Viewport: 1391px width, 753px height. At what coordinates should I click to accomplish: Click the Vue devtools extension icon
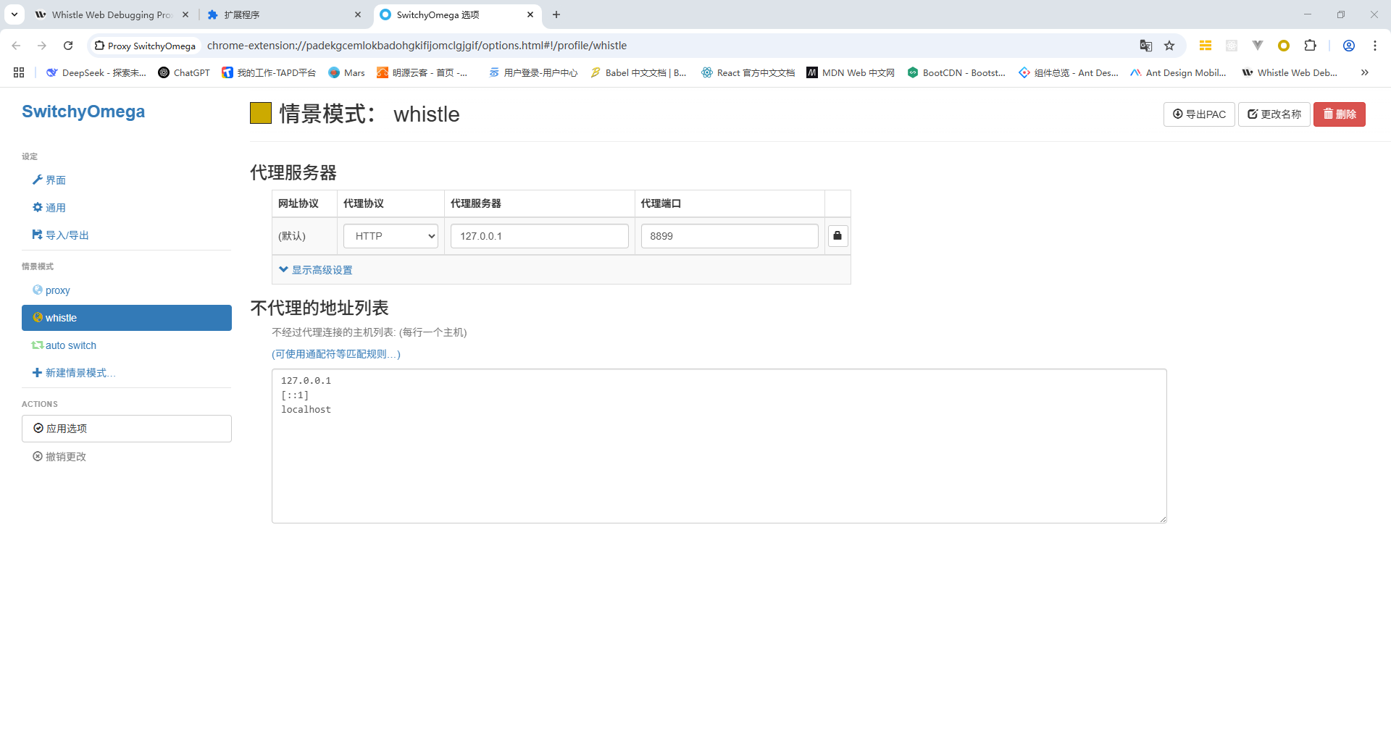pyautogui.click(x=1258, y=46)
